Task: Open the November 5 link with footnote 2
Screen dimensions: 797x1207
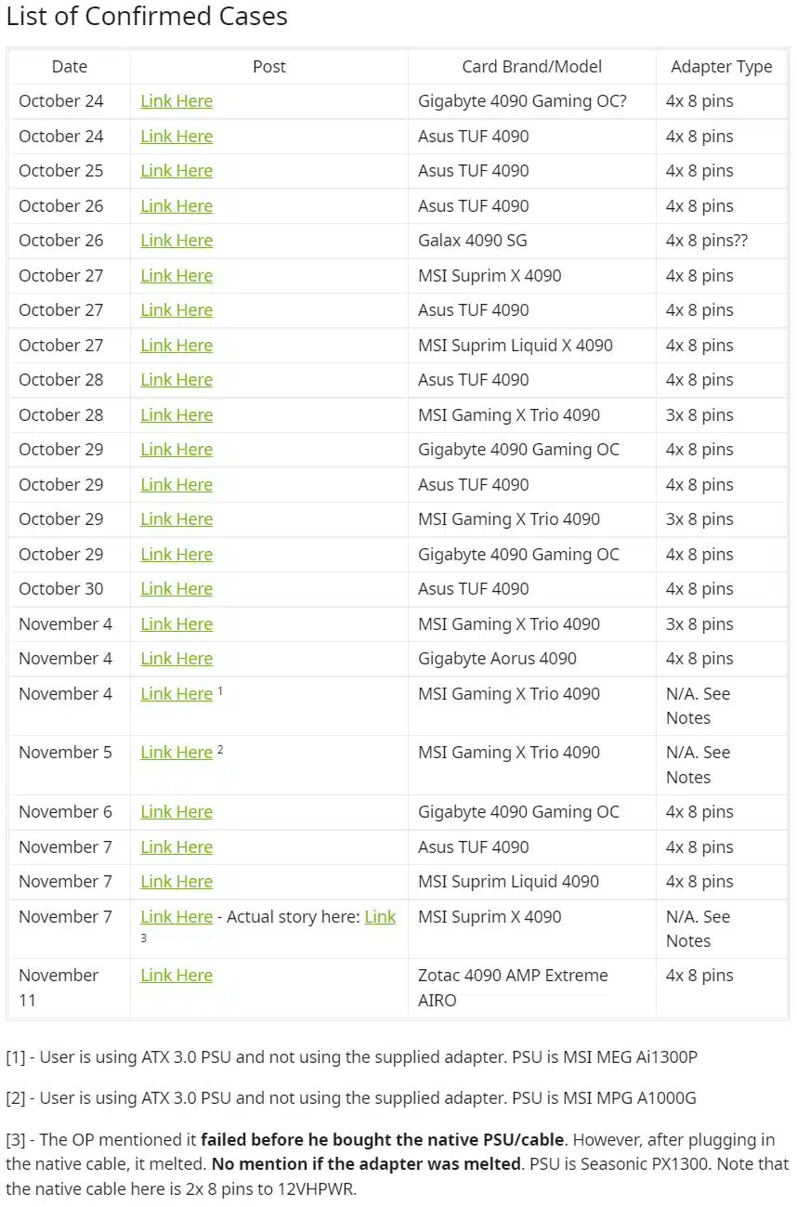Action: 176,753
